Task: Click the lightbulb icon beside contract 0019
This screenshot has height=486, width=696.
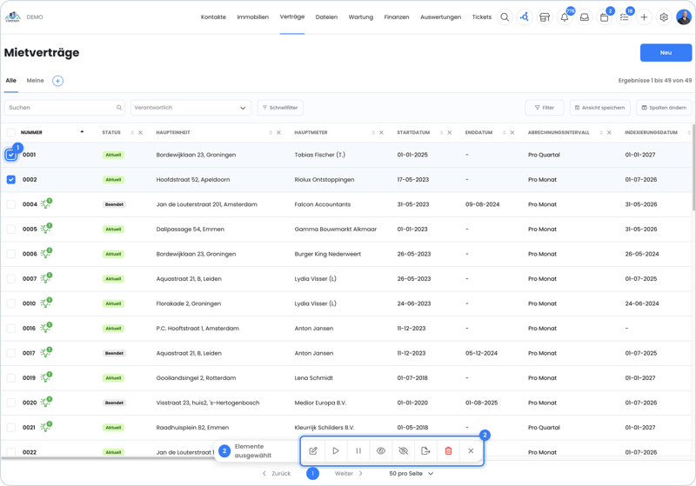Action: (x=46, y=378)
